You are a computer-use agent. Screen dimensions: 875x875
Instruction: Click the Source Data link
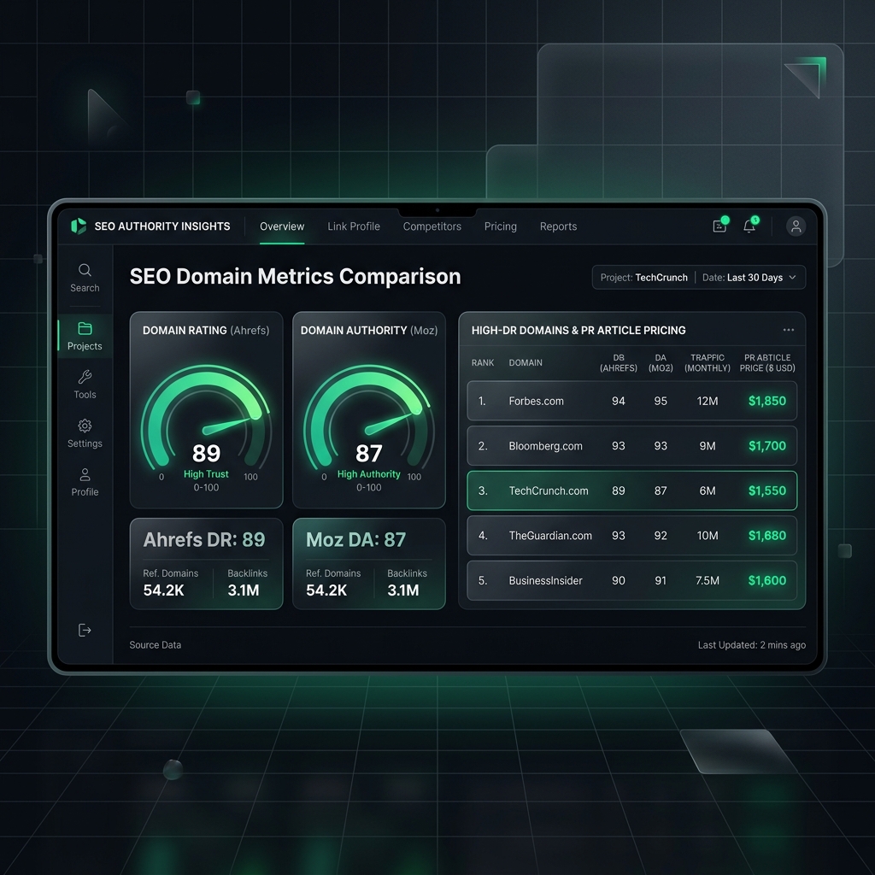(x=156, y=644)
